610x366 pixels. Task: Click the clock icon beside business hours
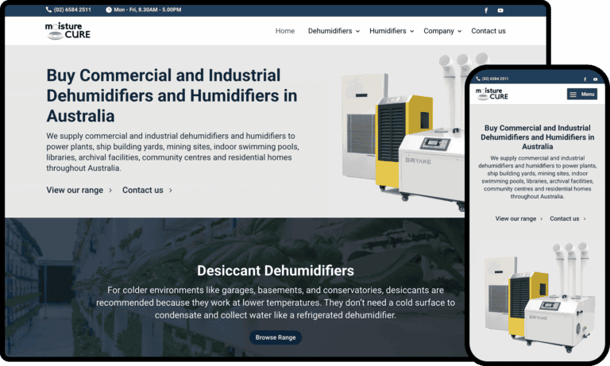[109, 10]
